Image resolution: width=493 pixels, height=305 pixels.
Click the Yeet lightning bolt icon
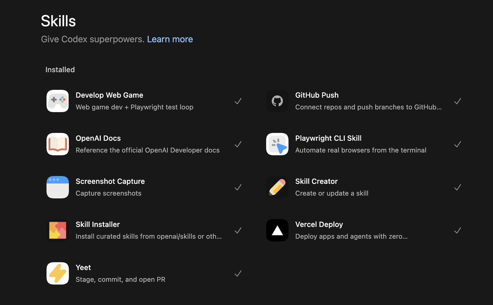(x=58, y=273)
